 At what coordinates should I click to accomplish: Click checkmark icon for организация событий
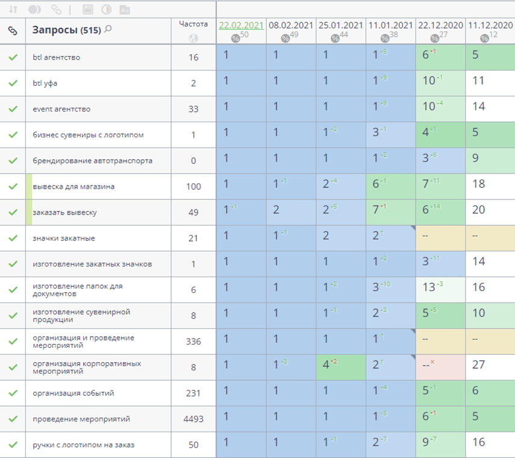click(x=13, y=393)
